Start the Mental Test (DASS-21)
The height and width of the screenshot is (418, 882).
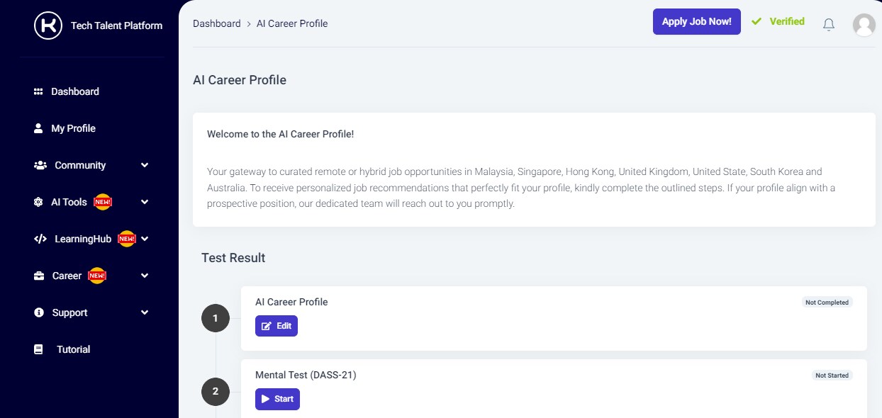277,399
